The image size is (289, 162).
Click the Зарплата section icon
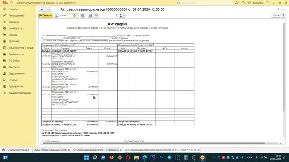5,67
